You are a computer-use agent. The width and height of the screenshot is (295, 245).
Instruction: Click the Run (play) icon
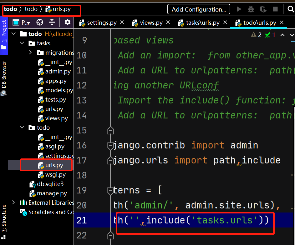[239, 9]
